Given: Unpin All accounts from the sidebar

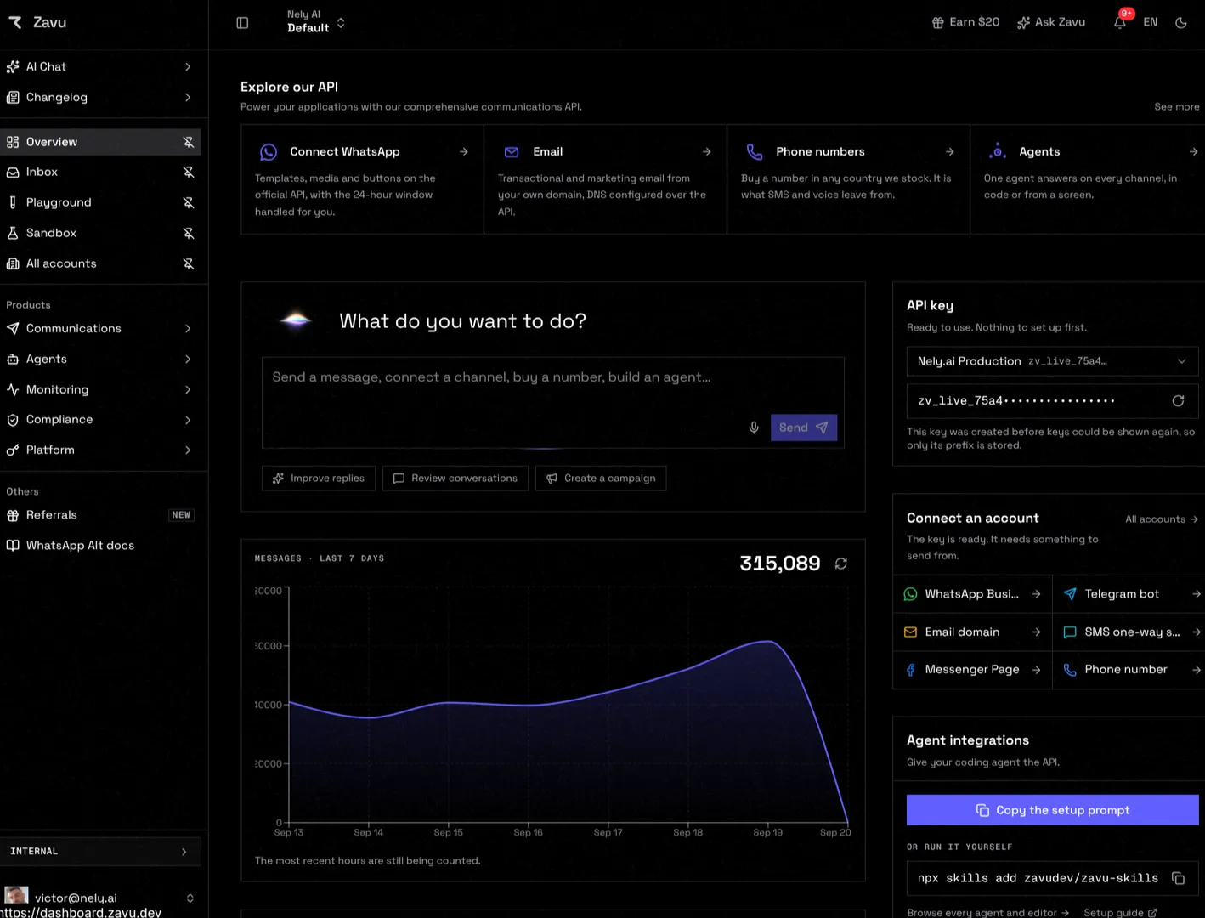Looking at the screenshot, I should (189, 263).
